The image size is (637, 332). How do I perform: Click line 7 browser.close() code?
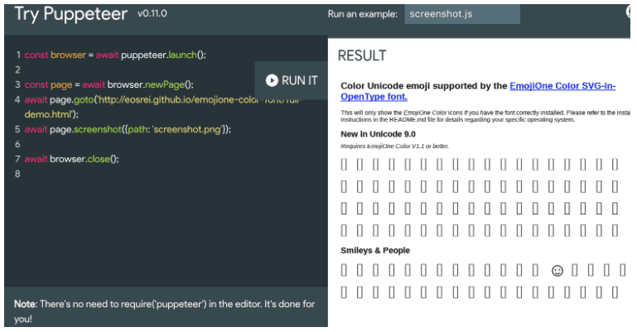coord(71,159)
